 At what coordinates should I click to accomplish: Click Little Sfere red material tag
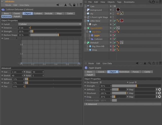point(121,21)
